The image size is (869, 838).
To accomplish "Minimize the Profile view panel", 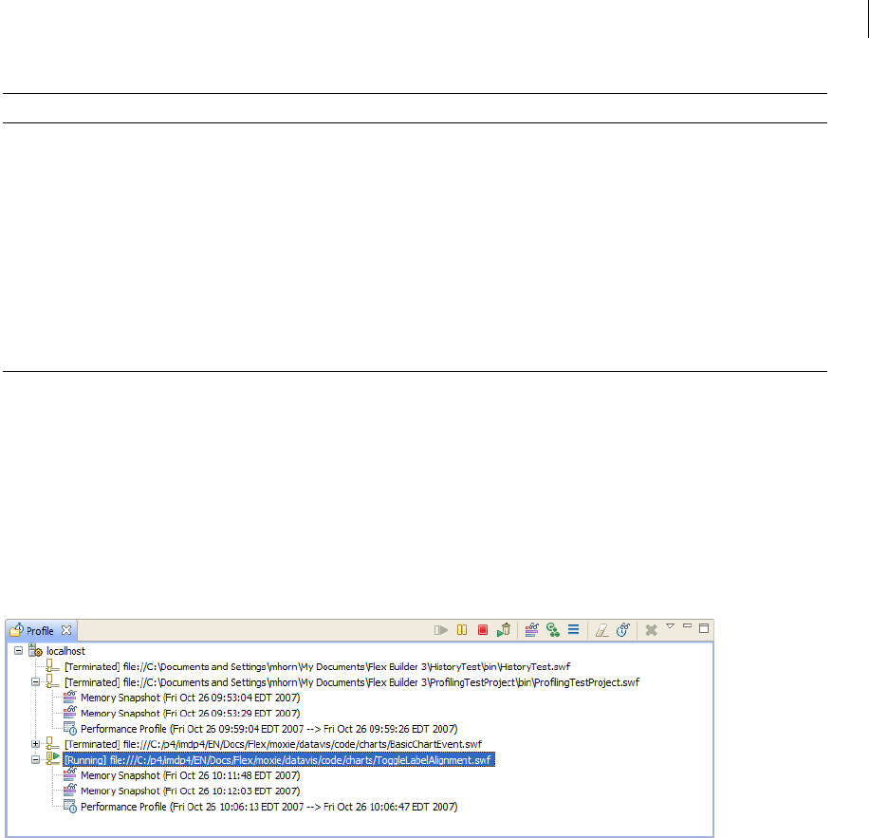I will pyautogui.click(x=687, y=625).
